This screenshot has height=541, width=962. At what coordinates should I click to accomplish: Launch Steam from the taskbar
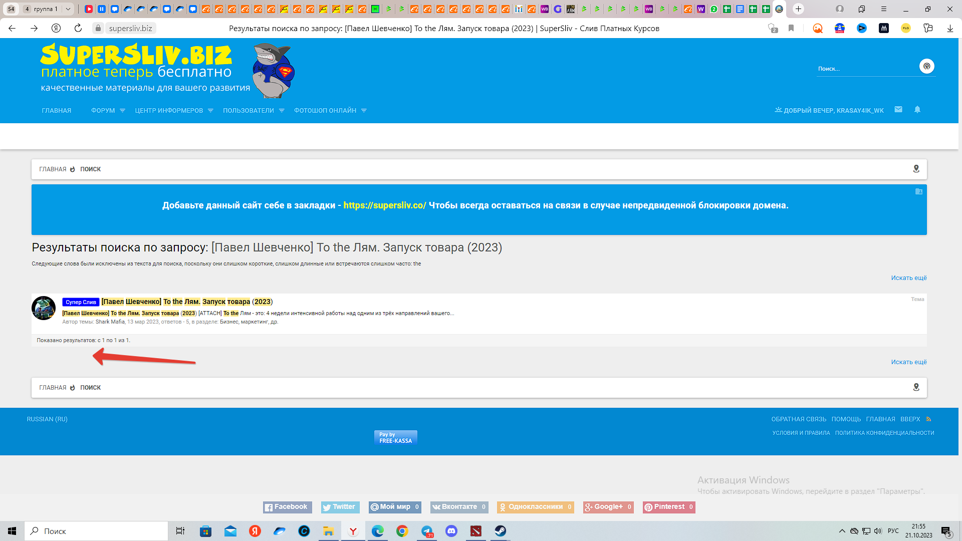tap(501, 531)
